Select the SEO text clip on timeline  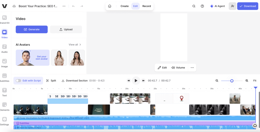coord(68,99)
